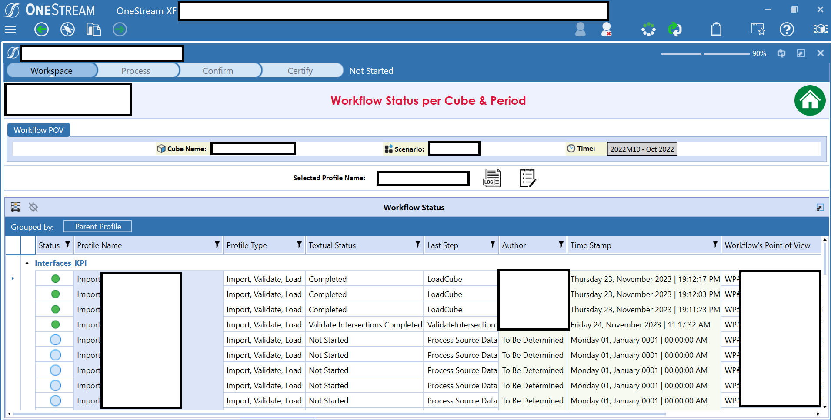Switch to the Process workflow tab

click(135, 70)
